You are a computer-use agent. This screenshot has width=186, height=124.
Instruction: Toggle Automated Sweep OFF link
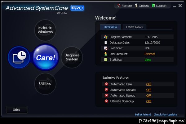149,96
